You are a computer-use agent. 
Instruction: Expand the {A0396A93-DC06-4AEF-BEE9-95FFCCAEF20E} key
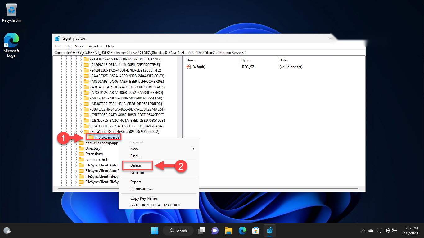tap(81, 82)
